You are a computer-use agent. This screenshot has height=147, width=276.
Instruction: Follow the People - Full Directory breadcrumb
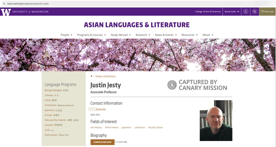click(106, 76)
